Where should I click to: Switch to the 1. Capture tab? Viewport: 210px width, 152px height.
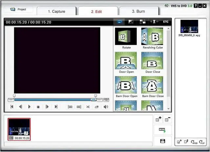(x=56, y=11)
